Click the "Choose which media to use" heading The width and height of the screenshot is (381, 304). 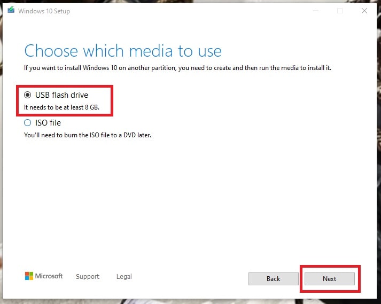click(x=123, y=51)
